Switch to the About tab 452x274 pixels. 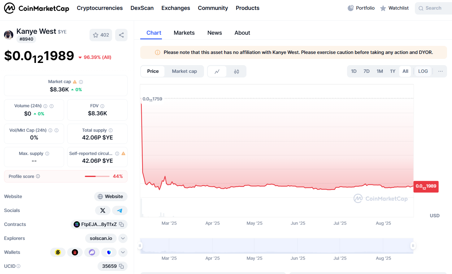242,33
